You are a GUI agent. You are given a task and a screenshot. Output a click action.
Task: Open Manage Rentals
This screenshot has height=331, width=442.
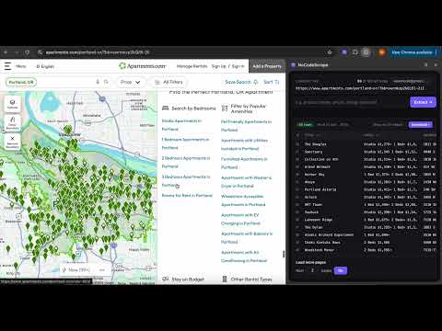coord(192,66)
